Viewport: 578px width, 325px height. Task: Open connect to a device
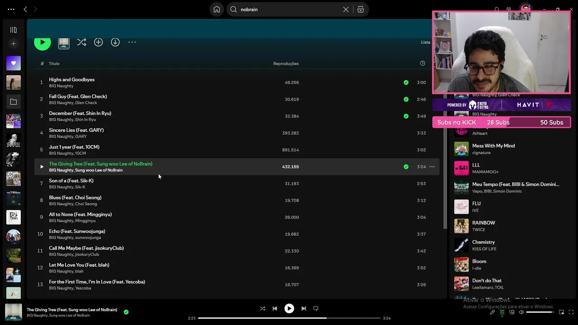pyautogui.click(x=512, y=312)
